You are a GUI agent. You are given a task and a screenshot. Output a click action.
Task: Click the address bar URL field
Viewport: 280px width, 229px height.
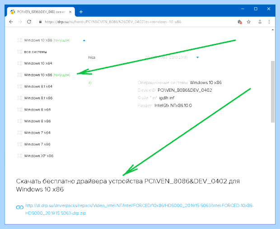[x=113, y=22]
